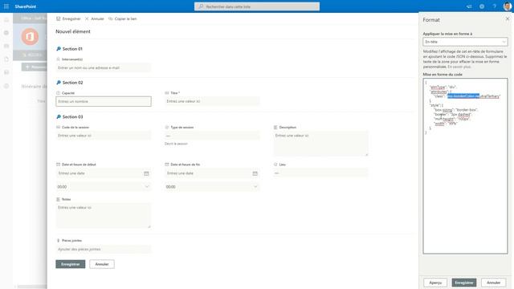Click the megaphone feedback icon in header
This screenshot has height=289, width=514.
[x=469, y=6]
